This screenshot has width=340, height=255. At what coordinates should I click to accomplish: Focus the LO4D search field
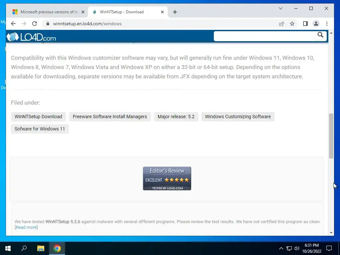coord(265,36)
